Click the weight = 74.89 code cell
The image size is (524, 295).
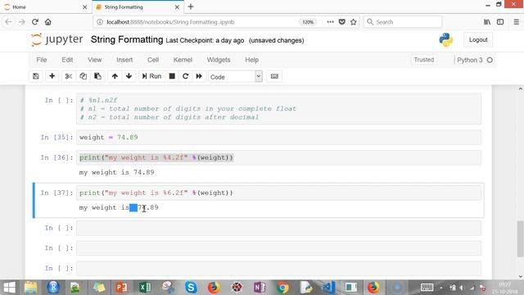click(x=278, y=138)
